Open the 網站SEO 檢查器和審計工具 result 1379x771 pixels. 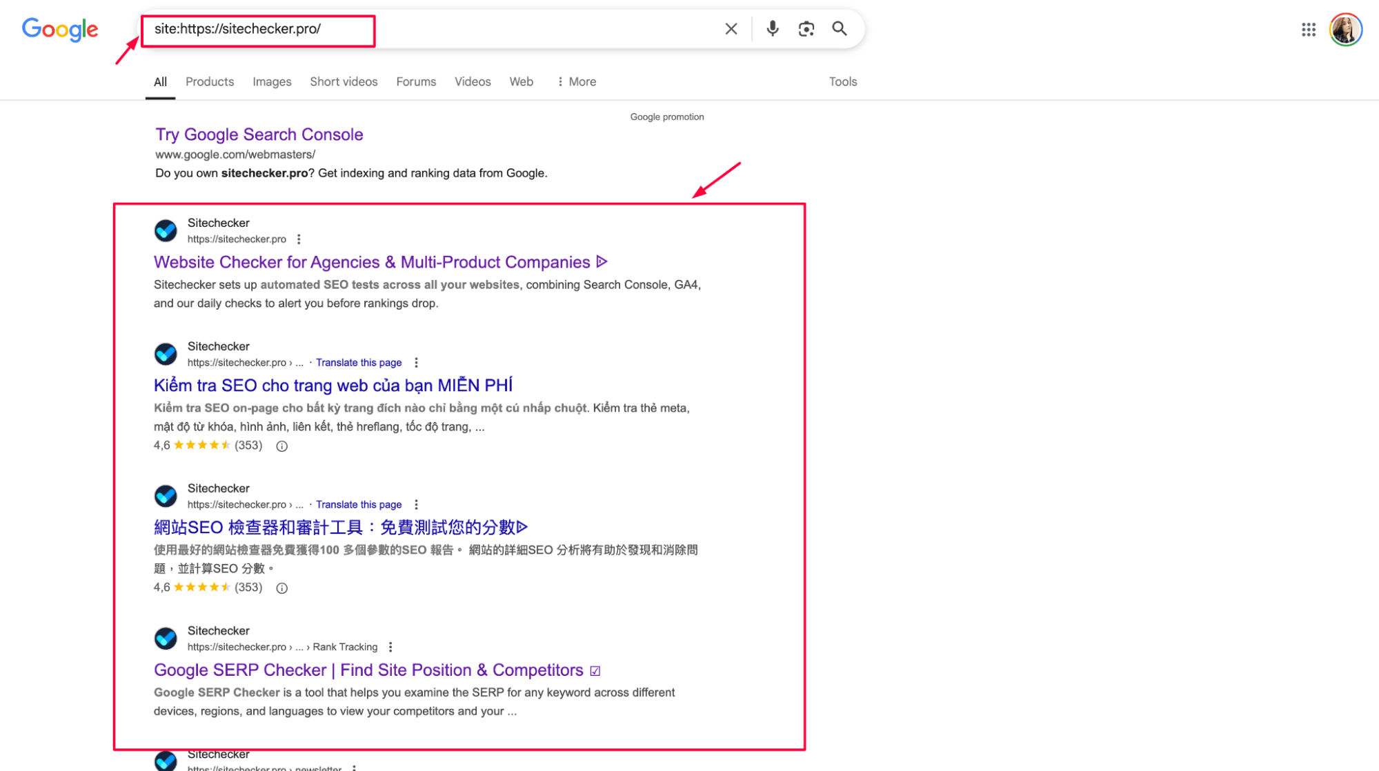point(341,528)
